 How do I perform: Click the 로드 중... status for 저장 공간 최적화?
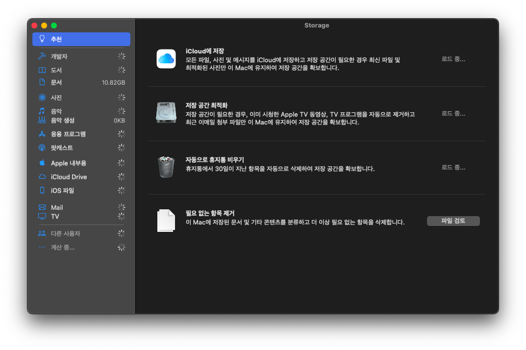(x=453, y=113)
